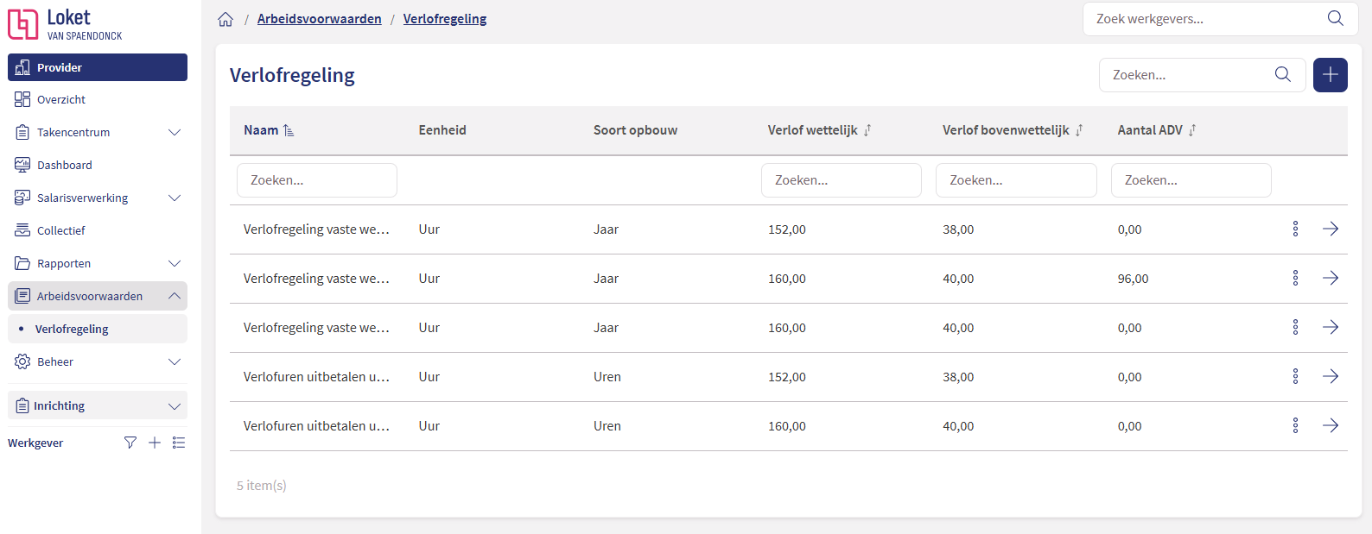This screenshot has width=1372, height=534.
Task: Click the Loket logo
Action: pos(65,24)
